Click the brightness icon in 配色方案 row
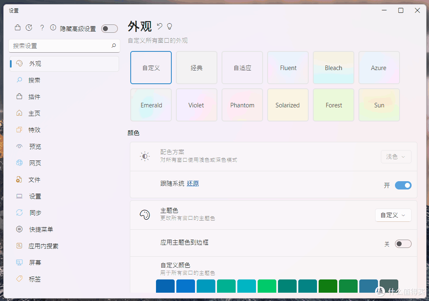The width and height of the screenshot is (429, 301). tap(145, 156)
